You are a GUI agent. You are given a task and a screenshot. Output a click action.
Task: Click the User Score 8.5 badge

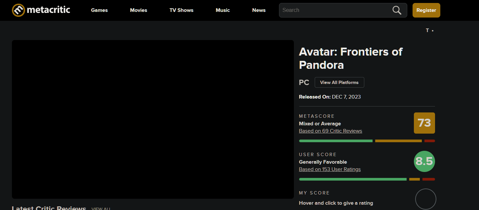(x=424, y=161)
